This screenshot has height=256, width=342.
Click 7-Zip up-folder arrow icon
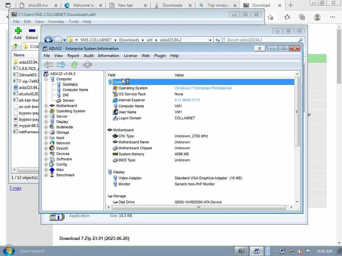[15, 46]
